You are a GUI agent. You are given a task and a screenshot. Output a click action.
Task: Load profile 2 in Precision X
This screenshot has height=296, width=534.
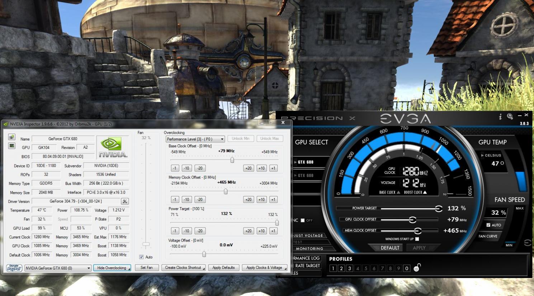(341, 268)
